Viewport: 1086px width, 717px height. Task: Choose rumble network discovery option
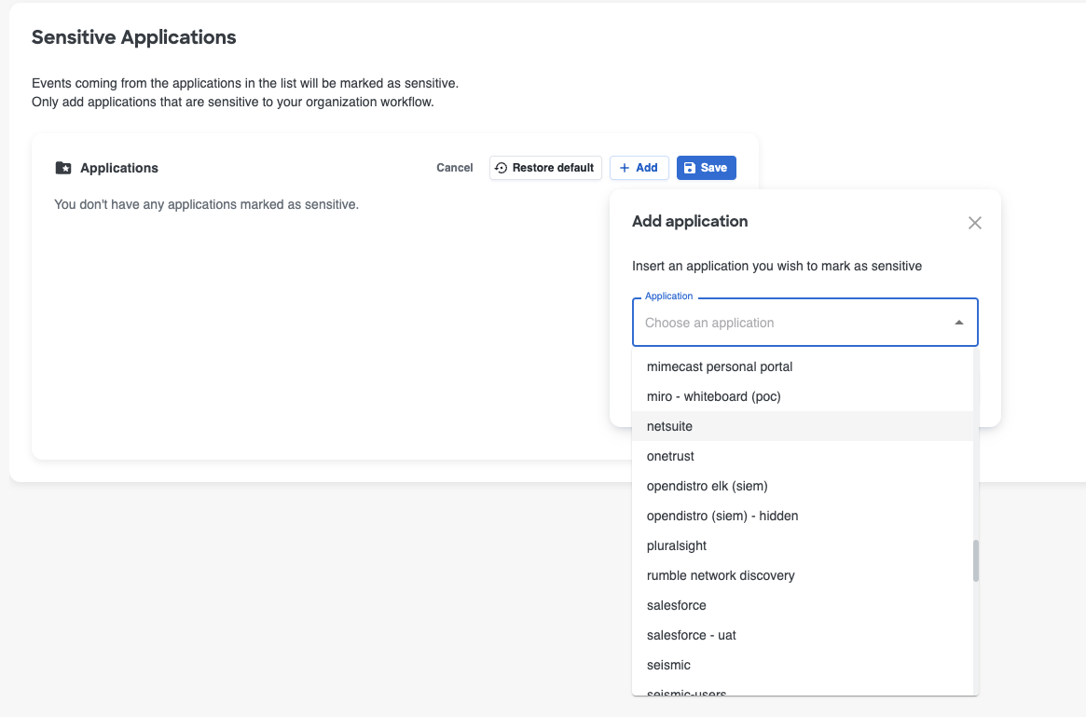coord(720,575)
